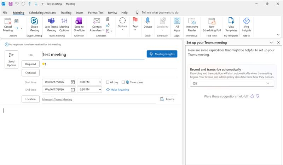Click Send Update button
This screenshot has width=283, height=165.
coord(11,59)
